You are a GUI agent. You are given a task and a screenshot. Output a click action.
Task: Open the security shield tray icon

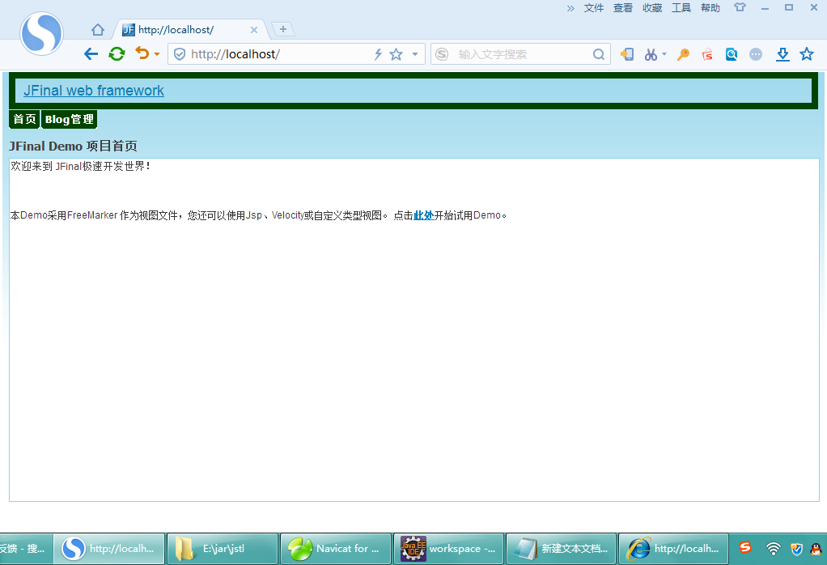796,549
